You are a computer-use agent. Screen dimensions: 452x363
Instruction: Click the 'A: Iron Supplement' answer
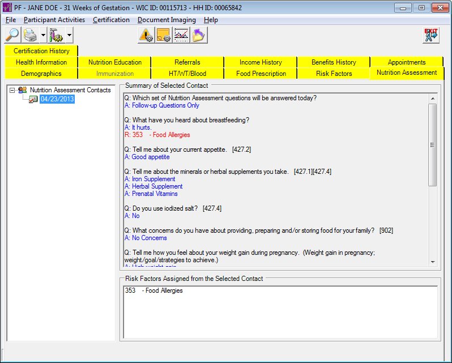click(150, 179)
